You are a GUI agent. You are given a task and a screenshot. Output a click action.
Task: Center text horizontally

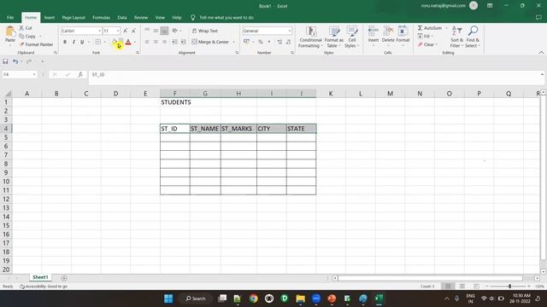coord(156,42)
